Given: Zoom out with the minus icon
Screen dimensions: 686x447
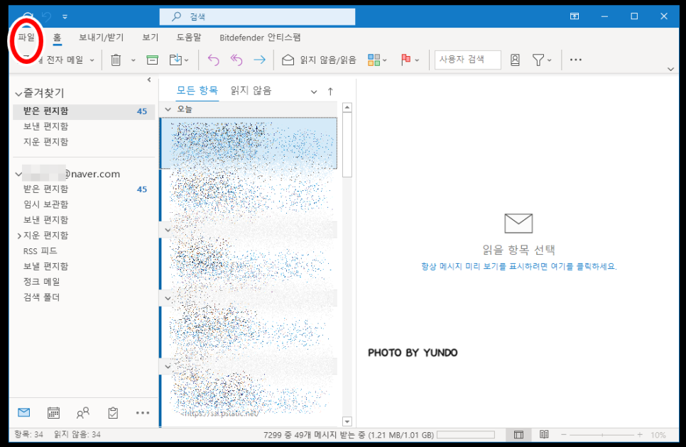Looking at the screenshot, I should [564, 434].
